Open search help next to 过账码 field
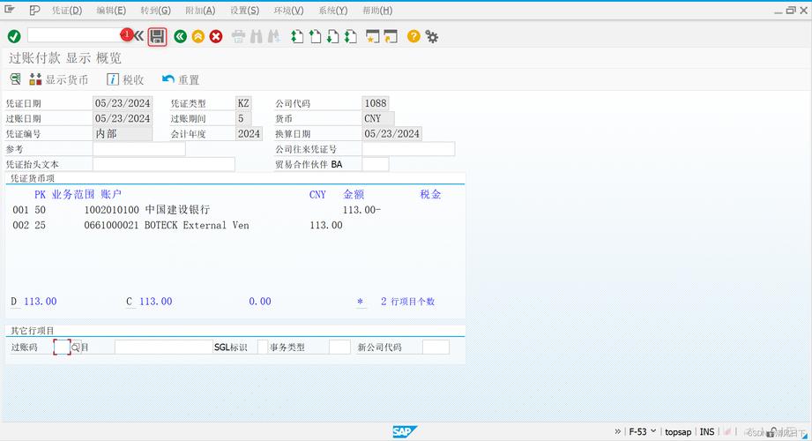Image resolution: width=812 pixels, height=441 pixels. [76, 348]
